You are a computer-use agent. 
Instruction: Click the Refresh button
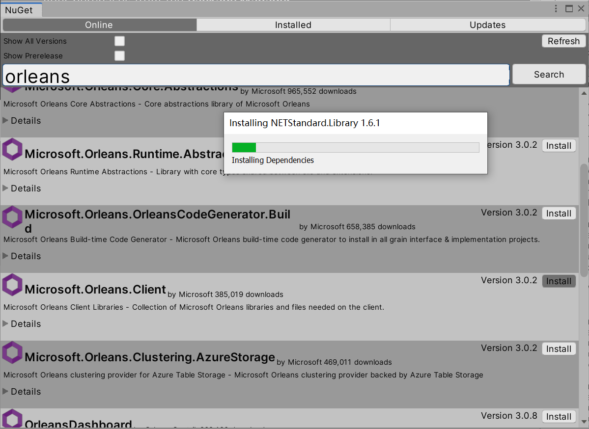pyautogui.click(x=563, y=41)
